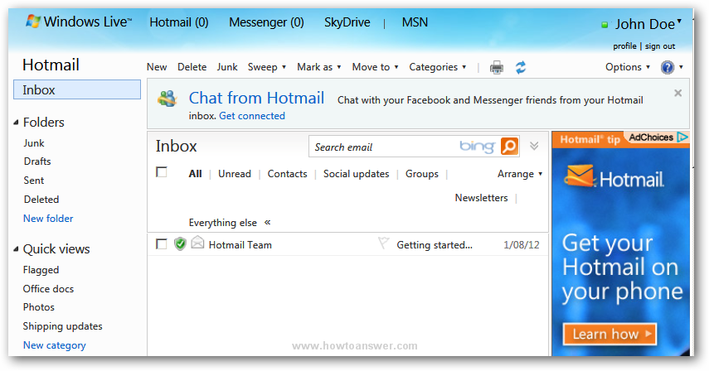709x371 pixels.
Task: Click New to compose a message
Action: tap(157, 67)
